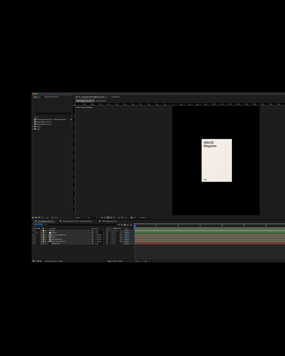Toggle fast previews in the viewer footer

102,218
